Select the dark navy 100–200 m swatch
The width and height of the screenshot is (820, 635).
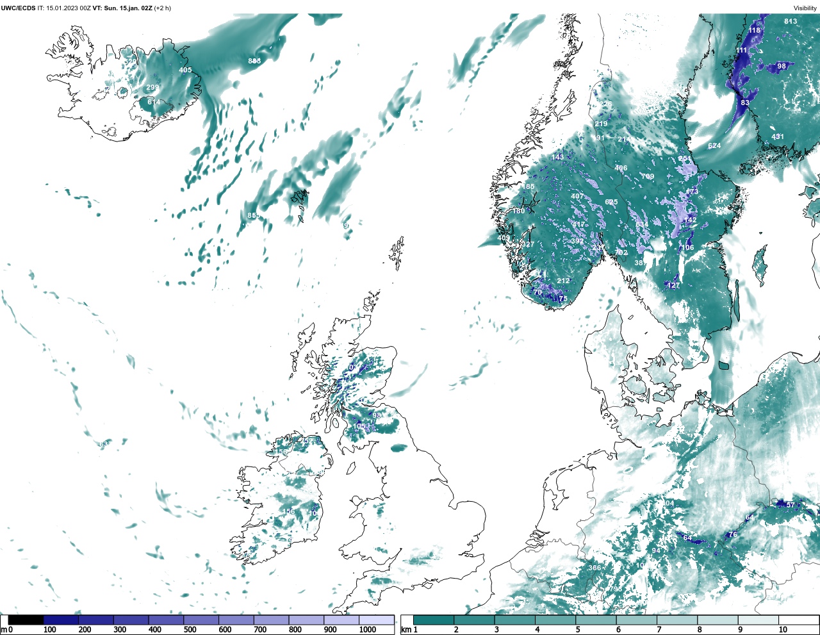[61, 620]
